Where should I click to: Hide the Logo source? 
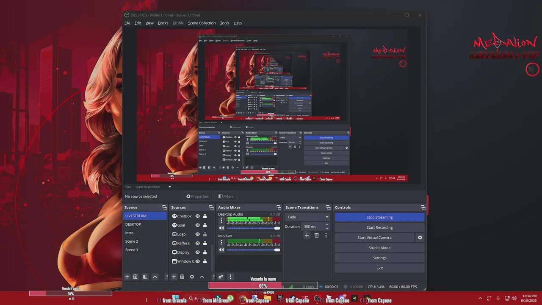[197, 234]
